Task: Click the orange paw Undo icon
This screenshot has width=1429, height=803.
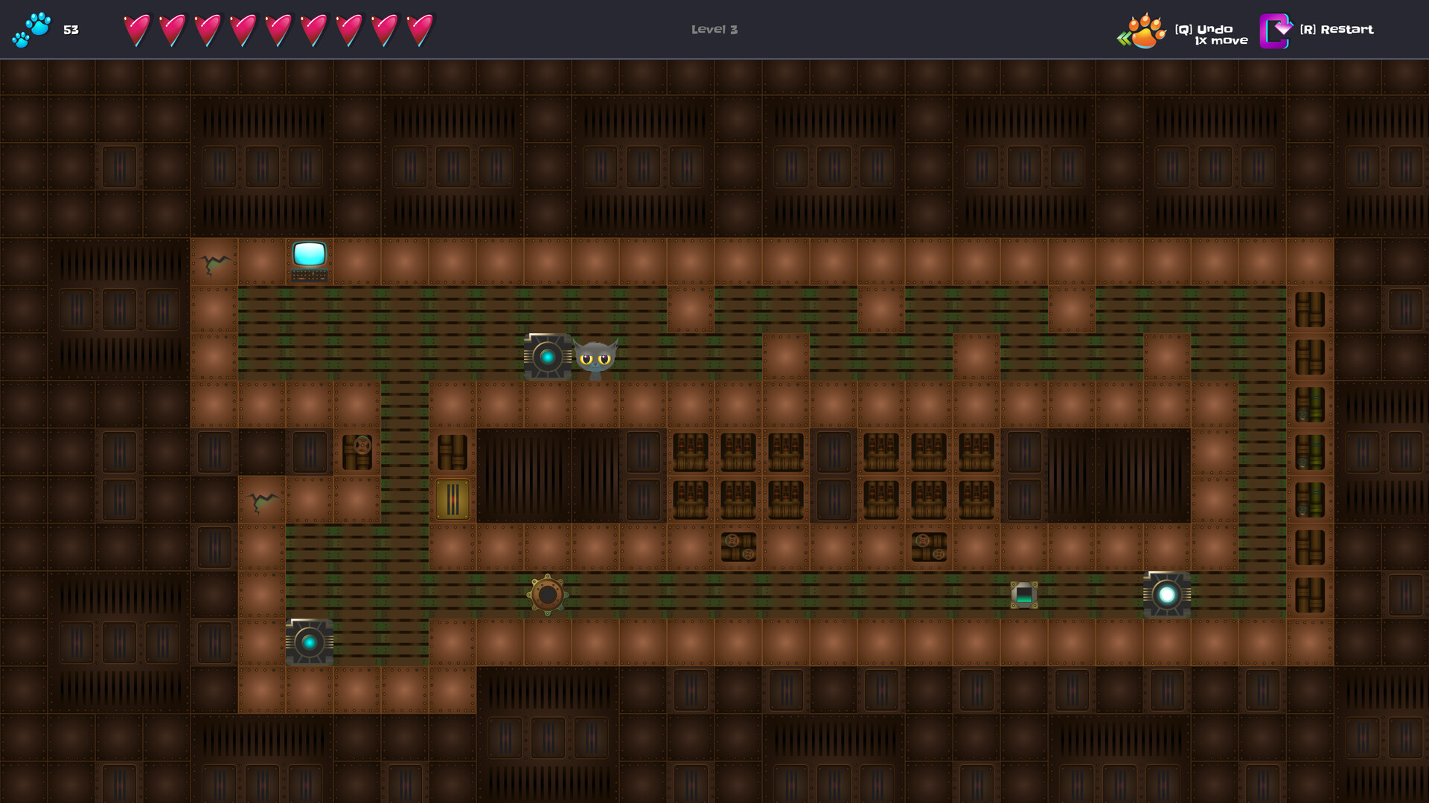Action: click(1143, 30)
